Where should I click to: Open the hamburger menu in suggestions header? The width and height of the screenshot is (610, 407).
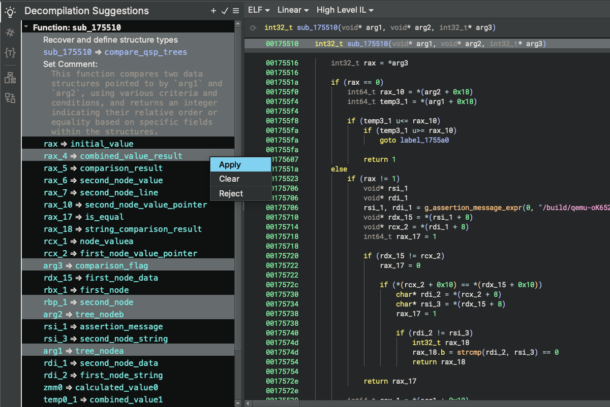[235, 11]
